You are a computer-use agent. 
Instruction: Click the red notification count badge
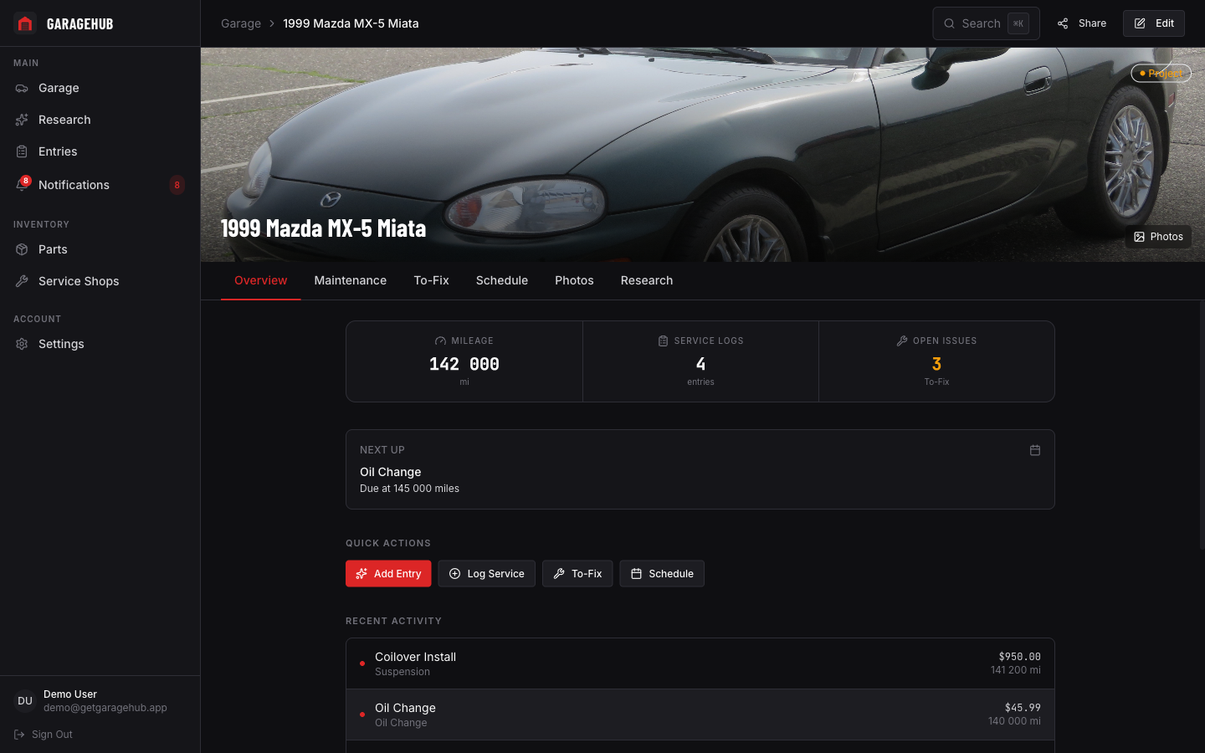coord(177,185)
